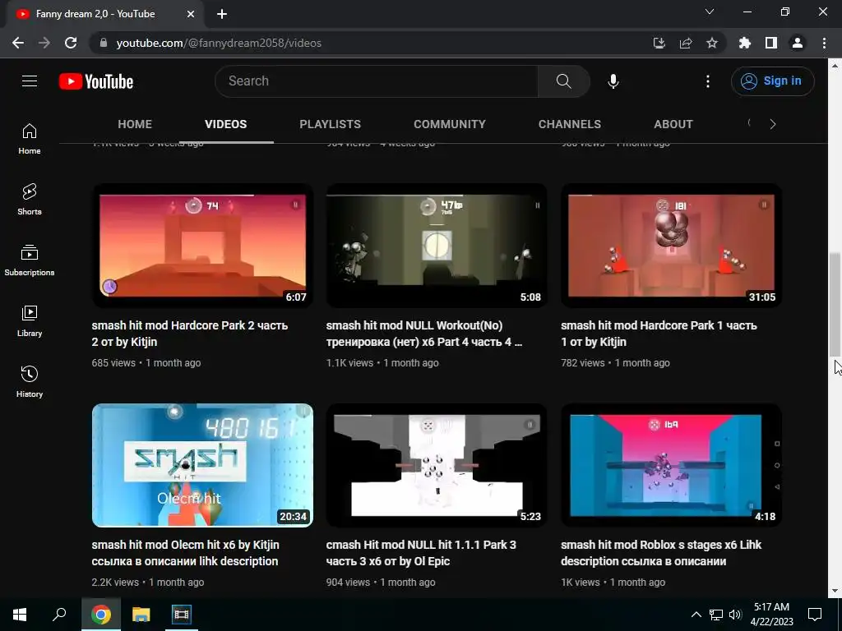Image resolution: width=842 pixels, height=631 pixels.
Task: Click the YouTube search input field
Action: click(377, 81)
